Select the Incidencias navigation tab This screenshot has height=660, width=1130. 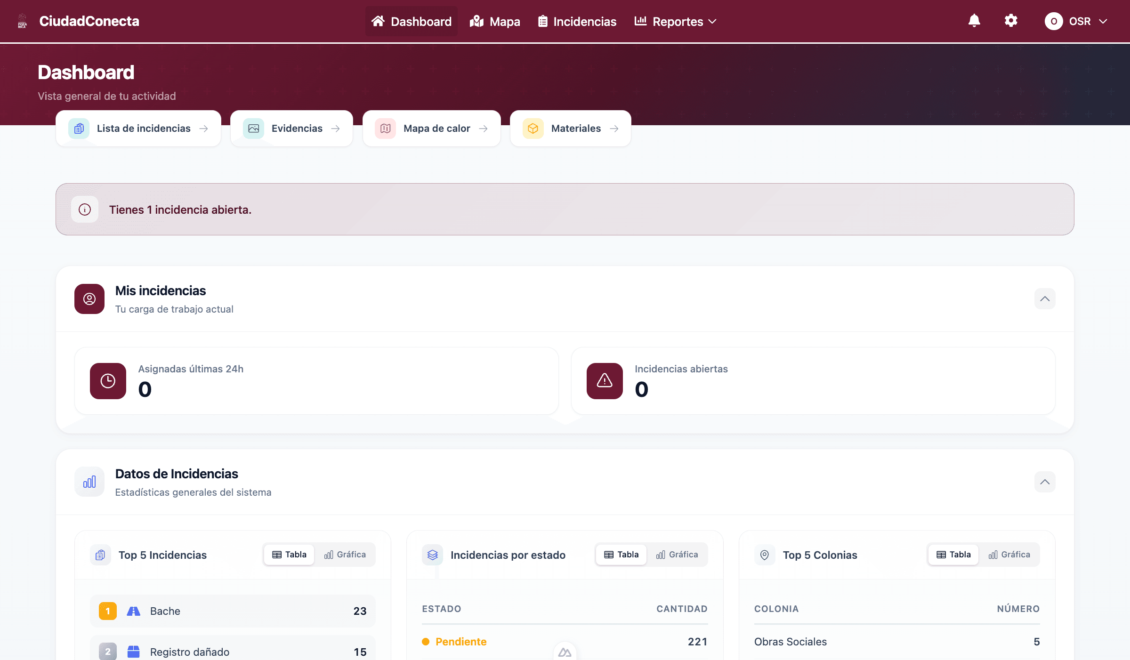coord(576,21)
